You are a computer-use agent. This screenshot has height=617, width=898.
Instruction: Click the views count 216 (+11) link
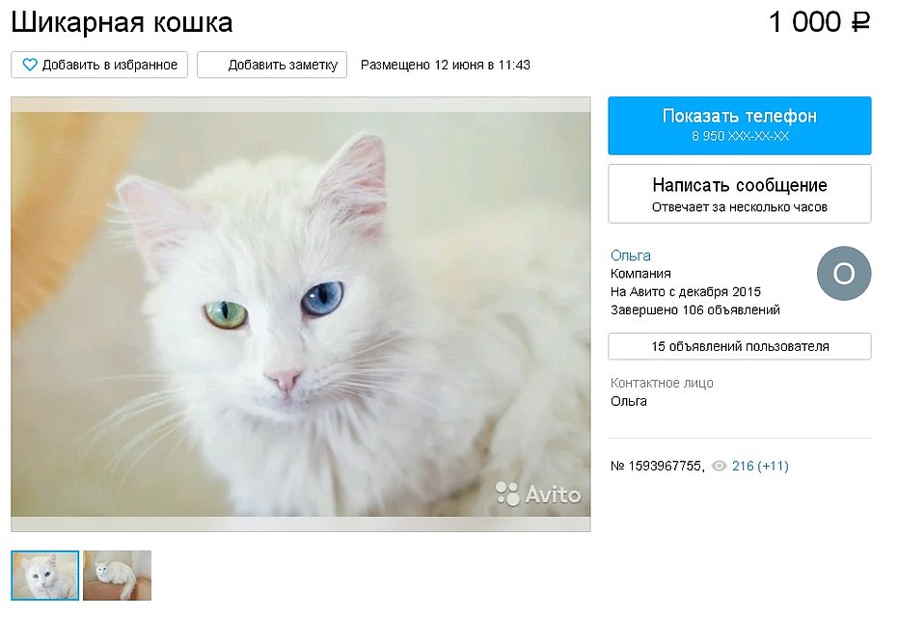pos(760,466)
